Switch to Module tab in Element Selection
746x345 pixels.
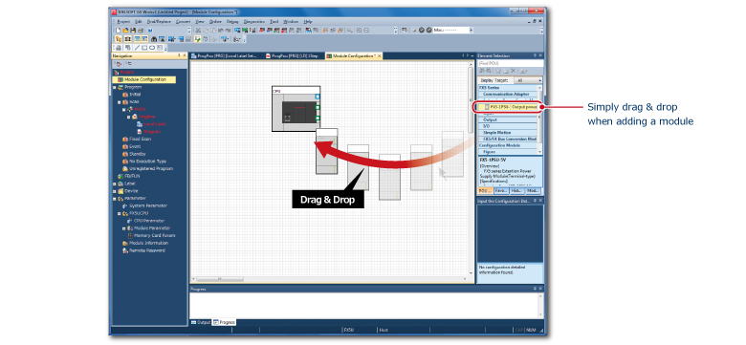coord(533,190)
